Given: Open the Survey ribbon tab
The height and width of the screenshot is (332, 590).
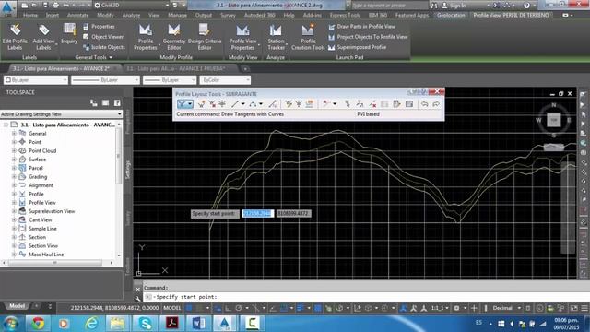Looking at the screenshot, I should [228, 15].
